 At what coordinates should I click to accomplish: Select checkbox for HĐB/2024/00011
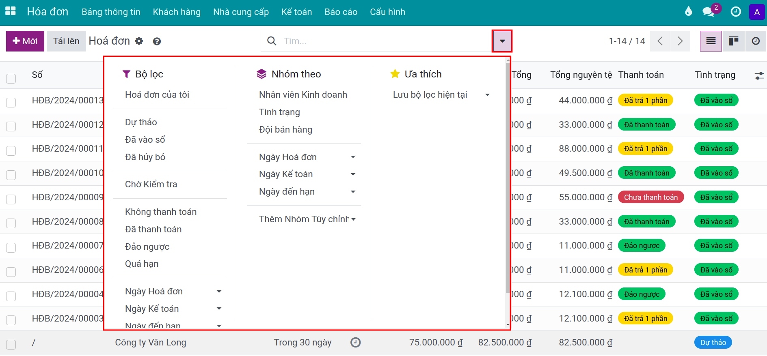pyautogui.click(x=11, y=151)
